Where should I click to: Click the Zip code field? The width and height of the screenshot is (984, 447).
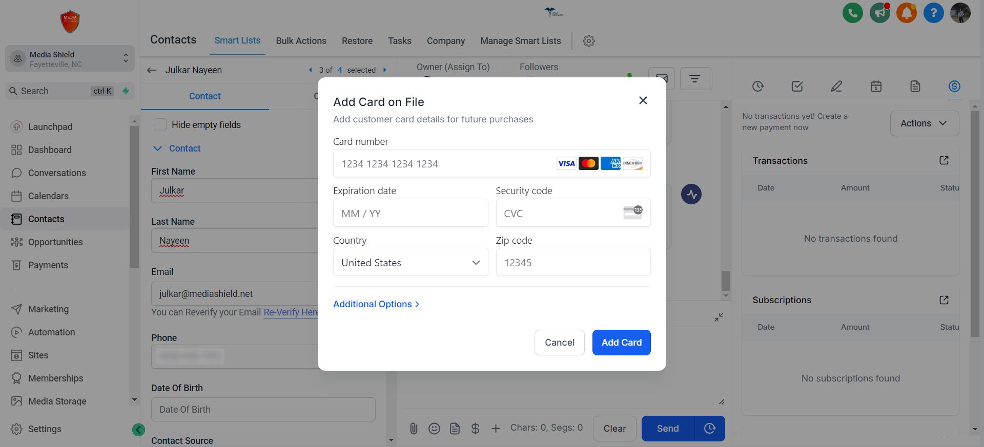pos(573,262)
